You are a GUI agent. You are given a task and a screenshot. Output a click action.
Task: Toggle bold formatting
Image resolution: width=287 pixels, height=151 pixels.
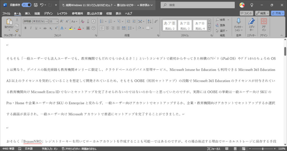[26, 28]
